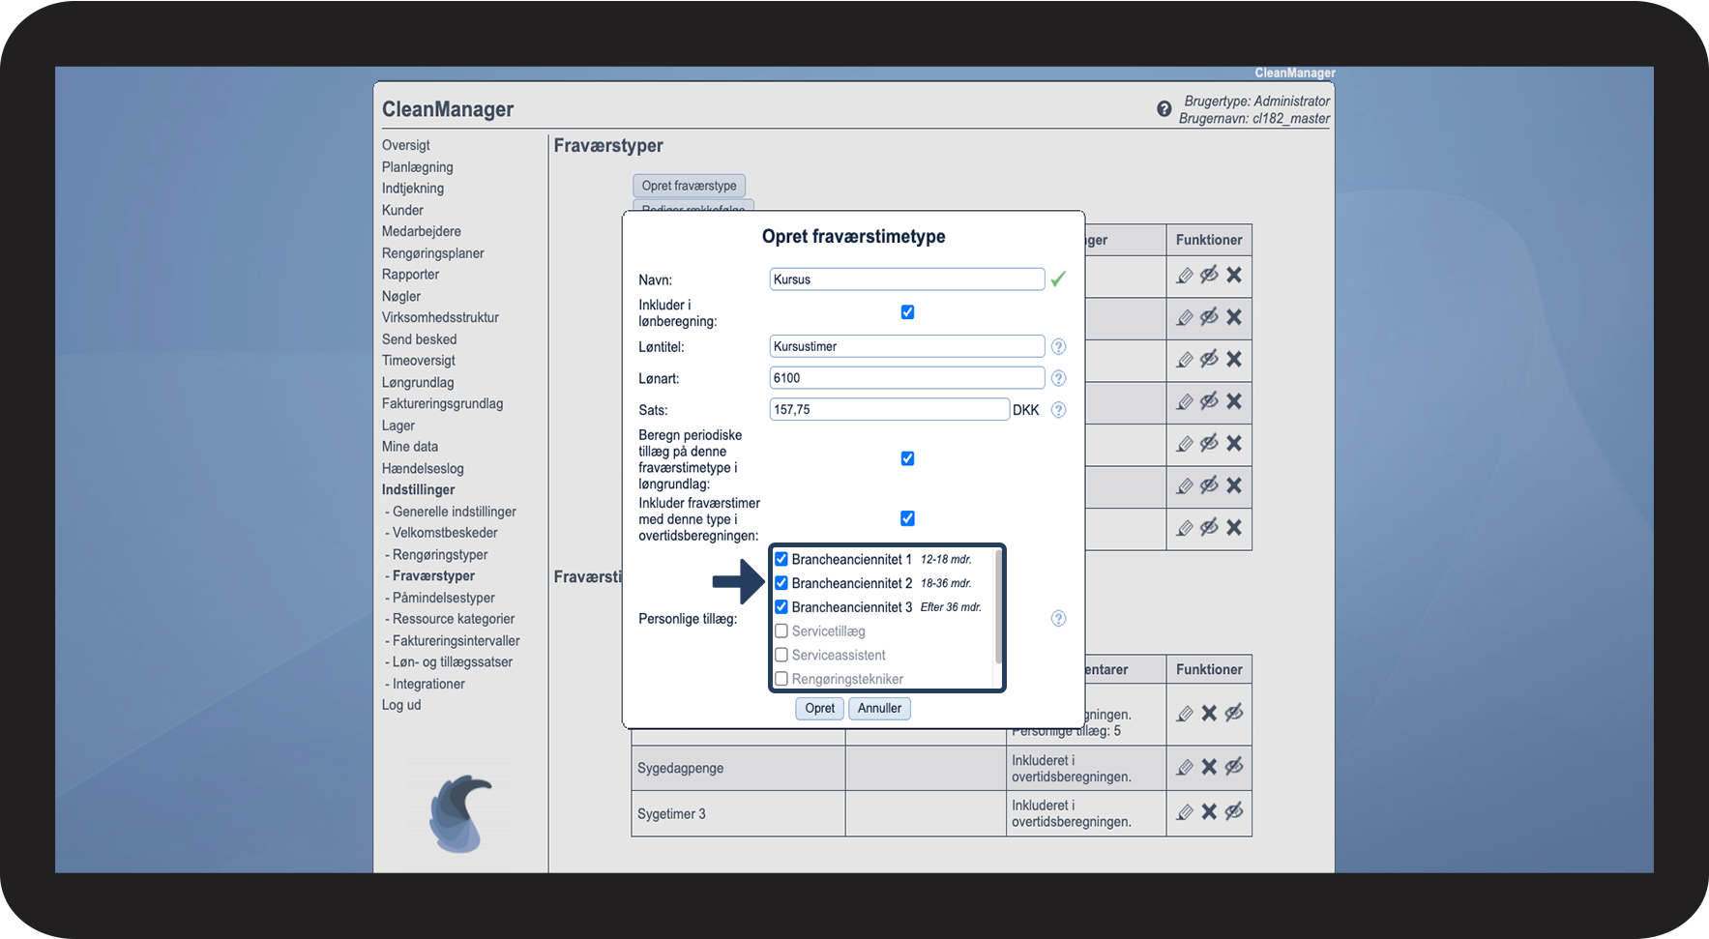Image resolution: width=1709 pixels, height=939 pixels.
Task: Delete X in last row of upper table
Action: [1234, 528]
